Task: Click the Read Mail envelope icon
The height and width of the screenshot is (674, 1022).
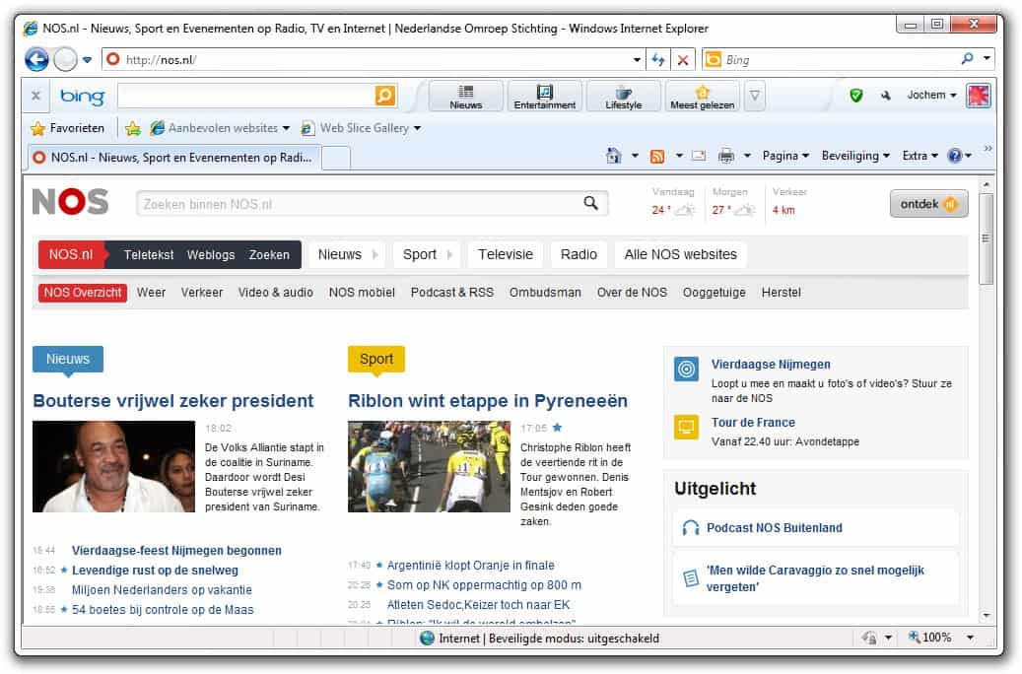Action: click(x=699, y=156)
